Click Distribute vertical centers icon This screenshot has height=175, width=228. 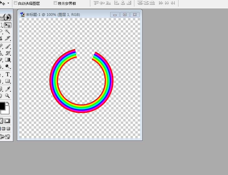click(x=146, y=3)
